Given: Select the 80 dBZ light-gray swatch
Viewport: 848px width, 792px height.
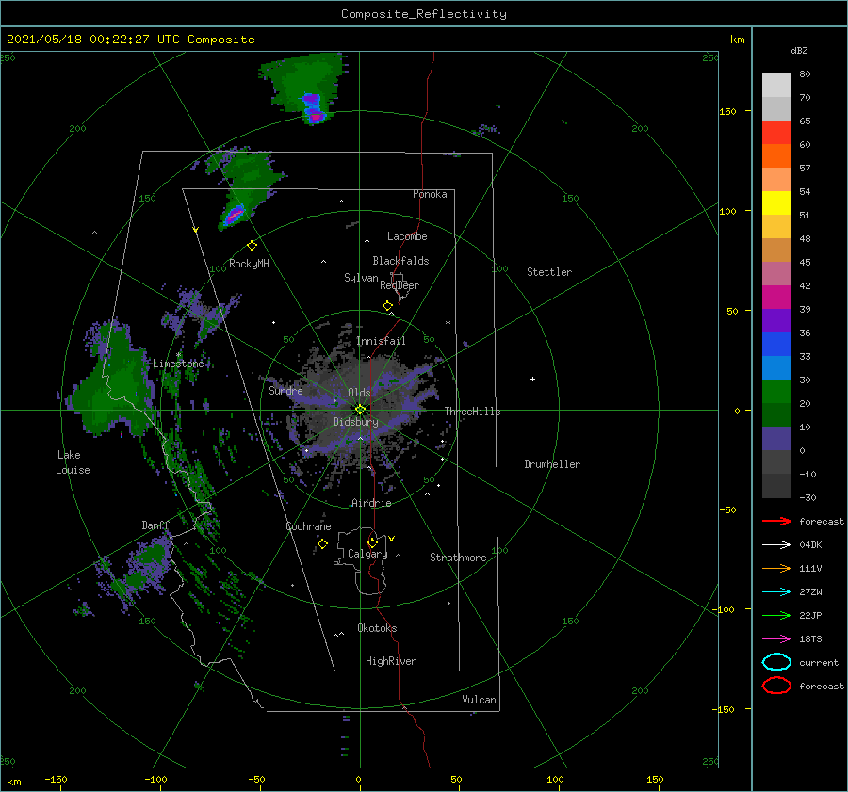Looking at the screenshot, I should [776, 85].
